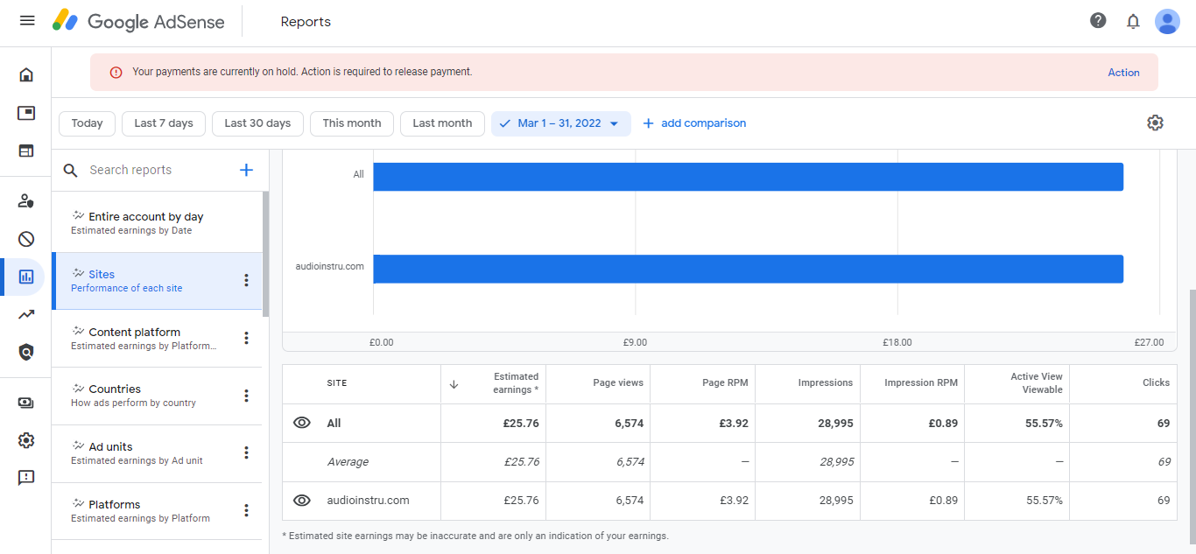
Task: Click the audioinstru.com bar in the chart
Action: click(x=748, y=269)
